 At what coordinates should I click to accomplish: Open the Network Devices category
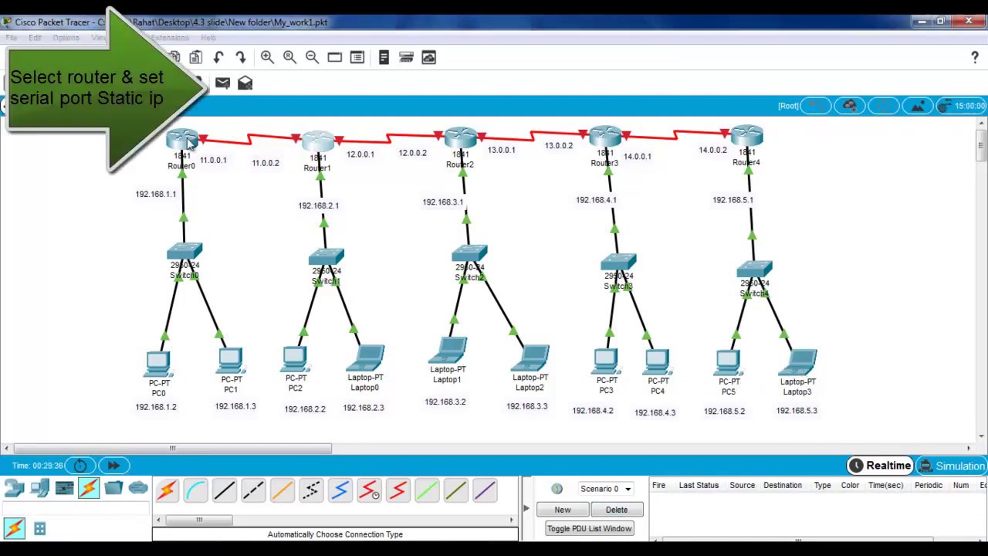[15, 488]
